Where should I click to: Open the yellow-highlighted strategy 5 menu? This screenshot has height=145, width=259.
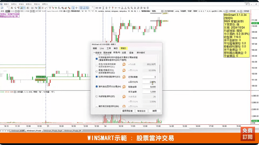coord(123,48)
